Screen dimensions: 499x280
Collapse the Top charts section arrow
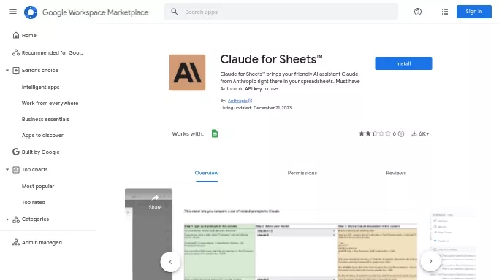tap(7, 169)
